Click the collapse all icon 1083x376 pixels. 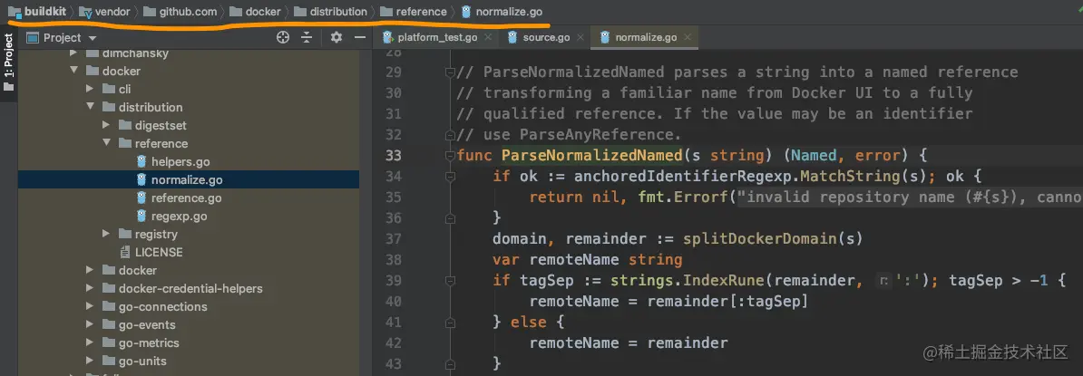coord(307,38)
